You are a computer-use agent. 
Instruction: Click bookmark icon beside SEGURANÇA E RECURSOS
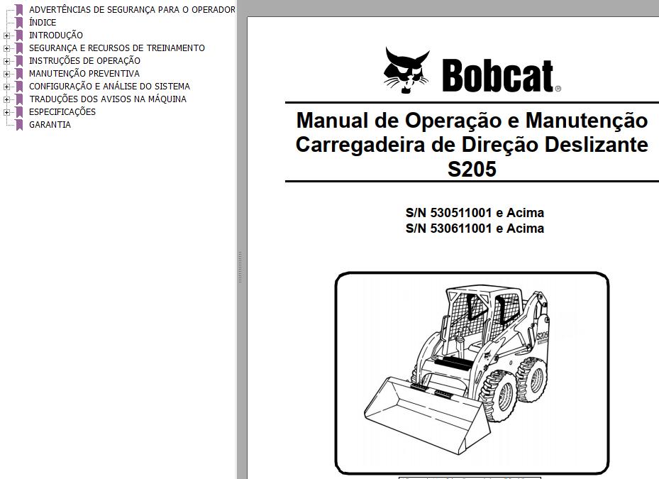[19, 48]
